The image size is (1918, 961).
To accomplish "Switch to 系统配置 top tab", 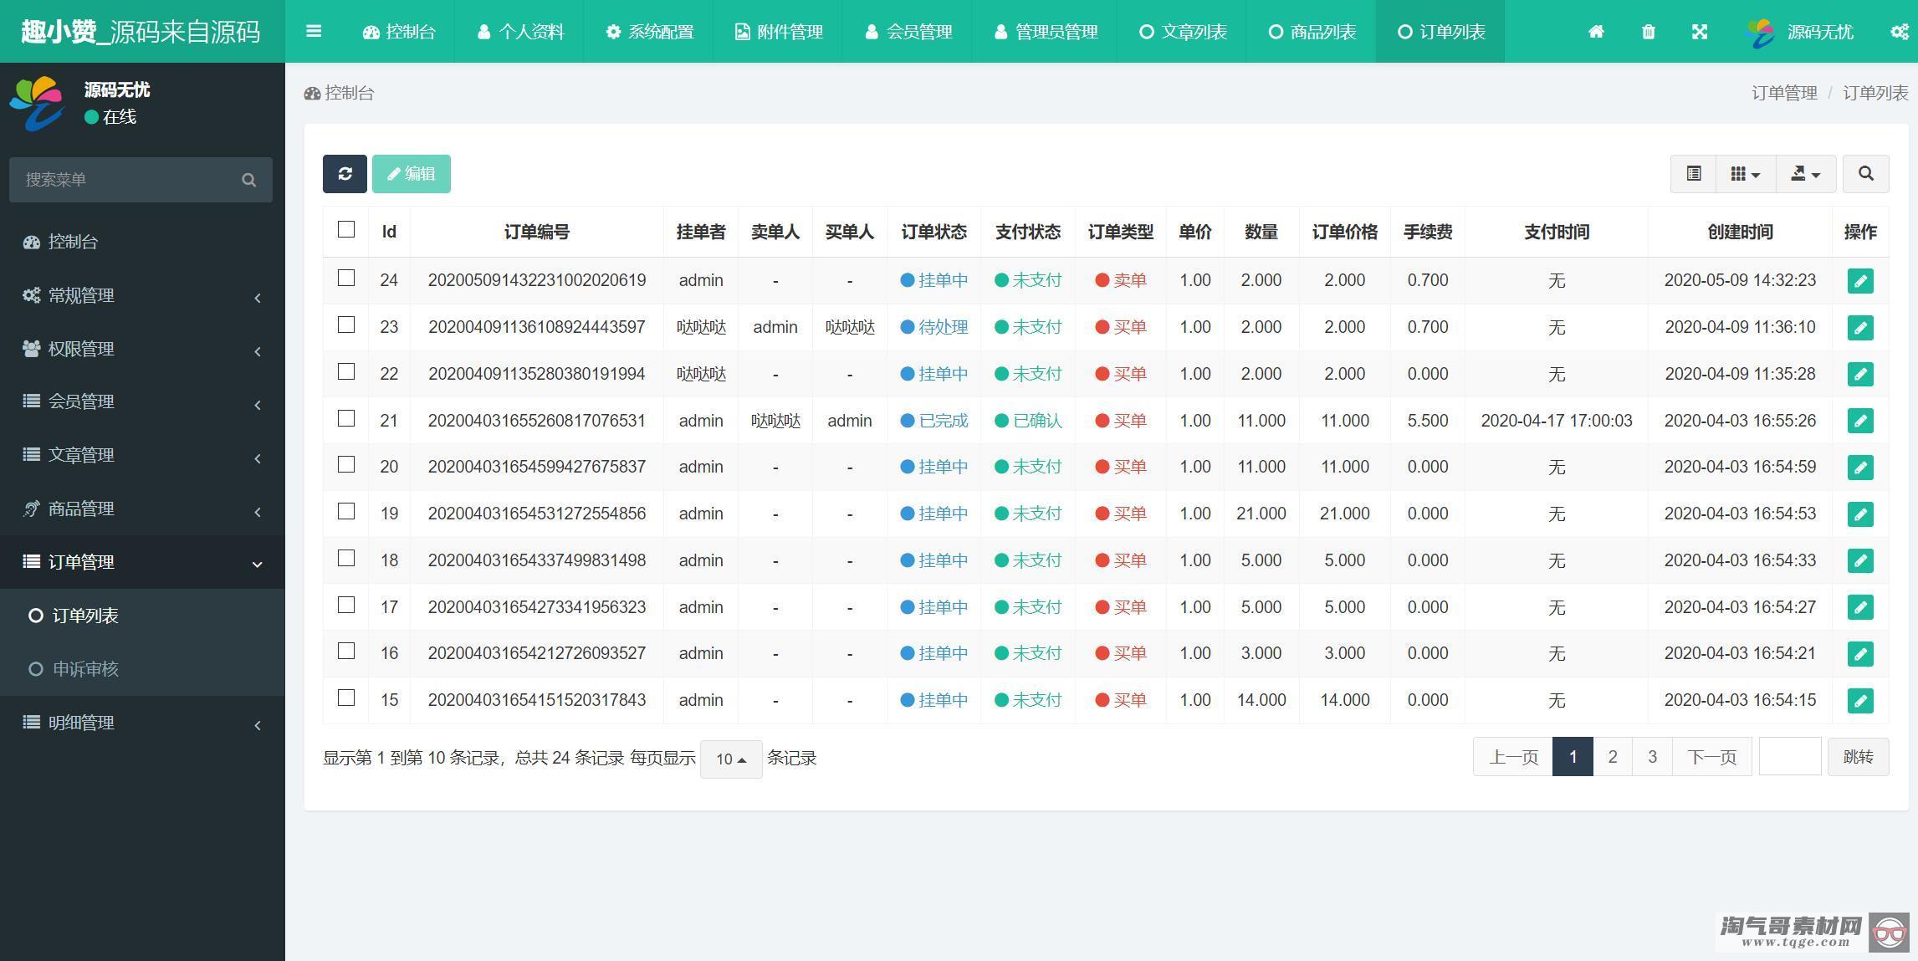I will [x=650, y=32].
